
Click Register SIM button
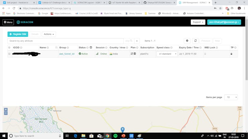coord(18,34)
